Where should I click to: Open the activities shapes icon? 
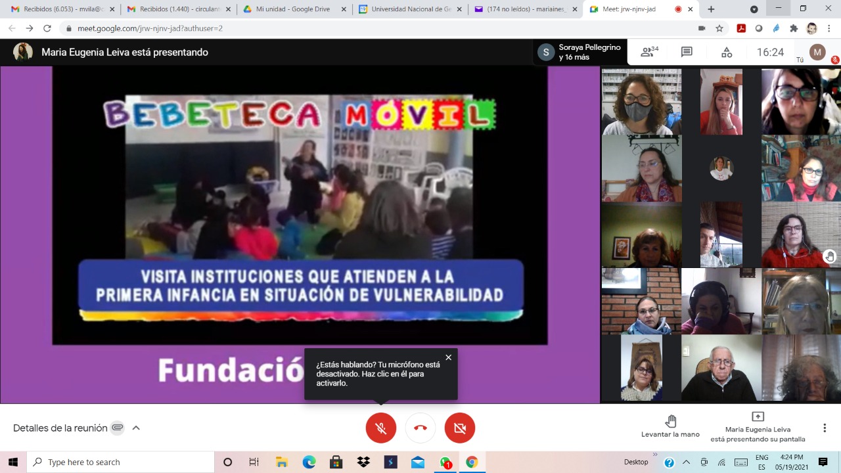coord(726,53)
